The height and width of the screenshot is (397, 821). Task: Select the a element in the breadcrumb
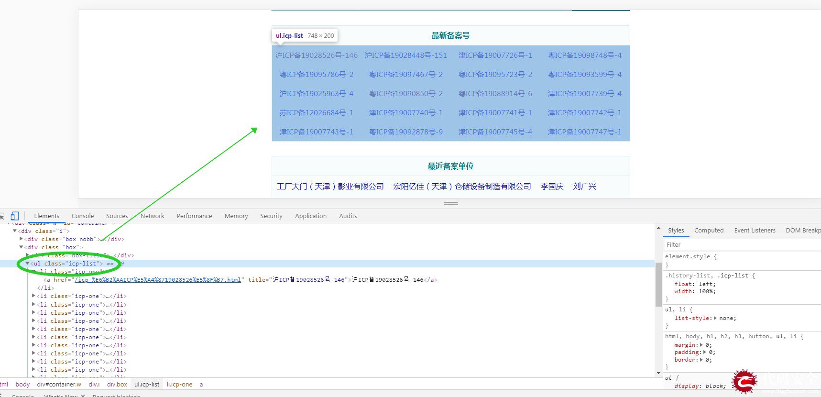tap(201, 384)
